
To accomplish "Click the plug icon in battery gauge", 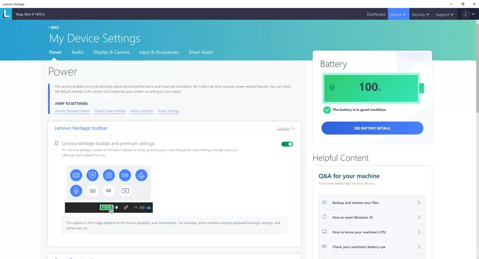I will tap(332, 87).
